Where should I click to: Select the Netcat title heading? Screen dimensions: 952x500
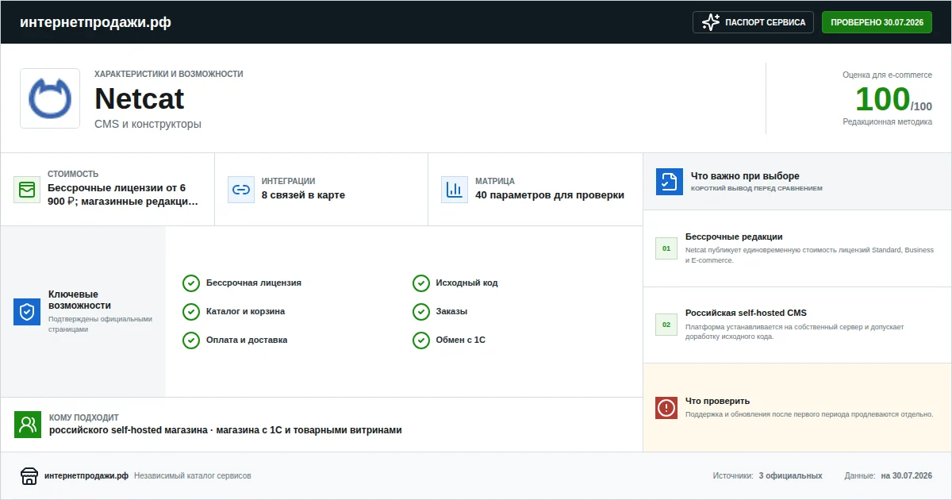tap(140, 99)
